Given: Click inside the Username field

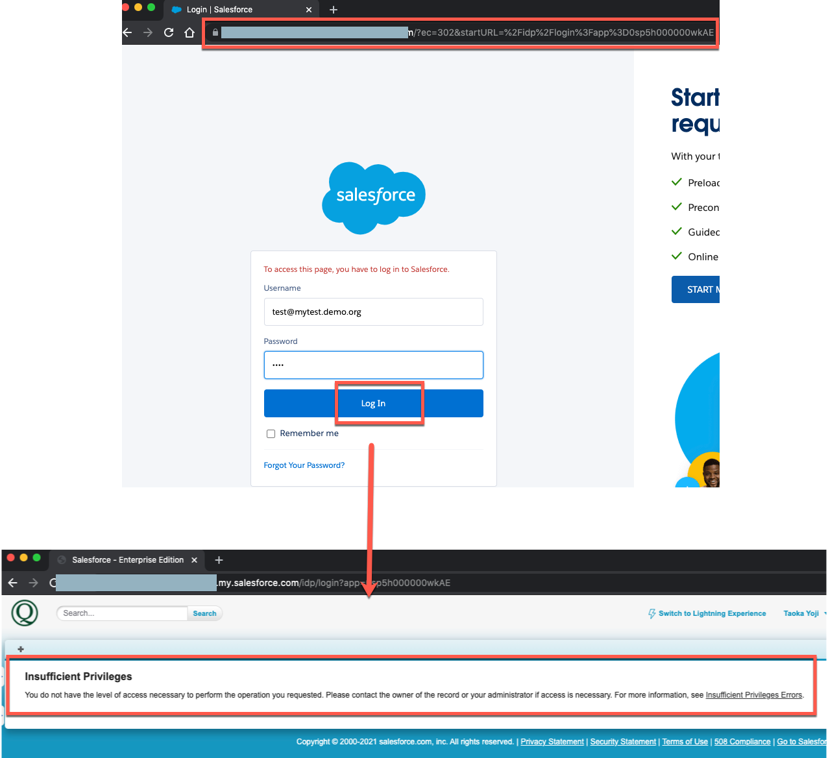Looking at the screenshot, I should point(373,312).
